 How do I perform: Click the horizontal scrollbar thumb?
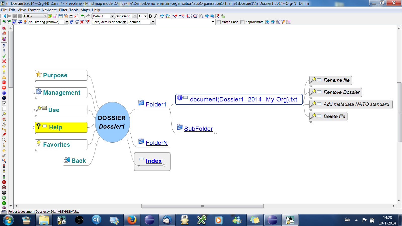pyautogui.click(x=202, y=206)
